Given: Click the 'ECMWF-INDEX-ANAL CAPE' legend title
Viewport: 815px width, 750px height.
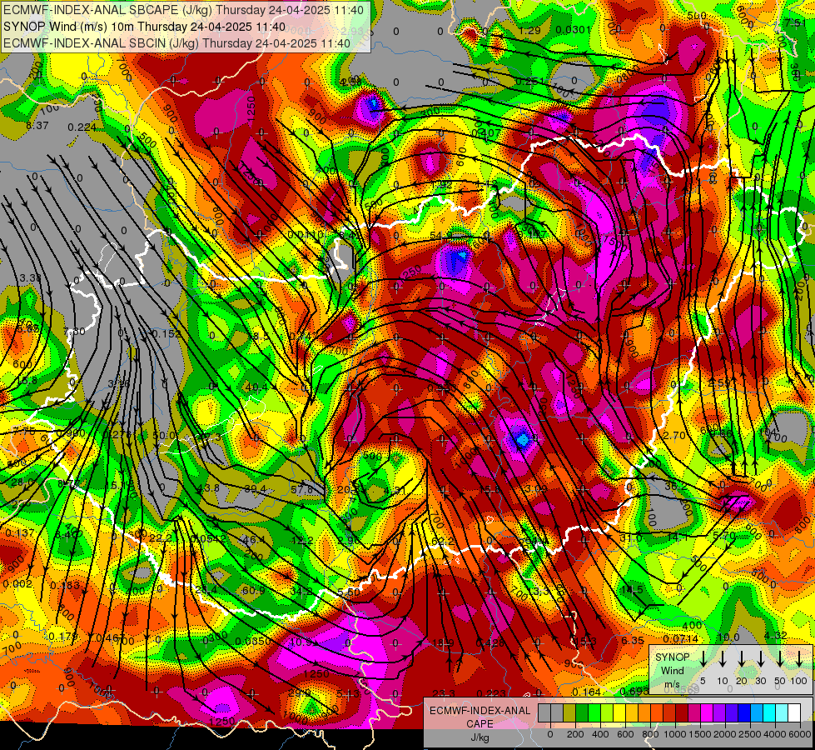Looking at the screenshot, I should point(480,717).
